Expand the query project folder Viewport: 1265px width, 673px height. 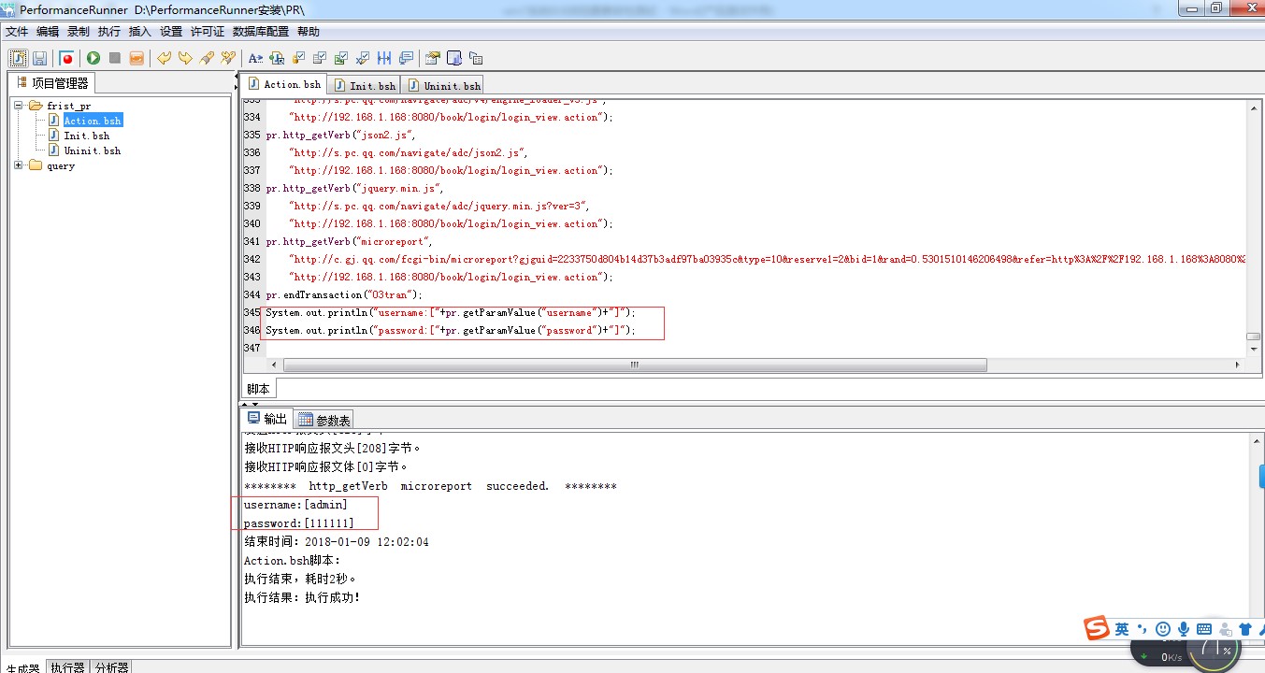tap(19, 165)
